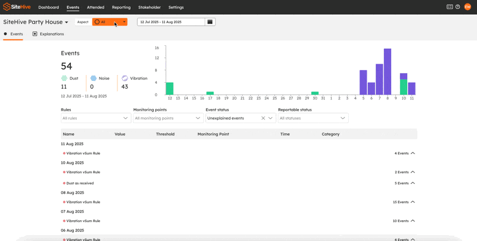Click the 07 Aug 2025 date heading
The height and width of the screenshot is (241, 477).
[72, 212]
